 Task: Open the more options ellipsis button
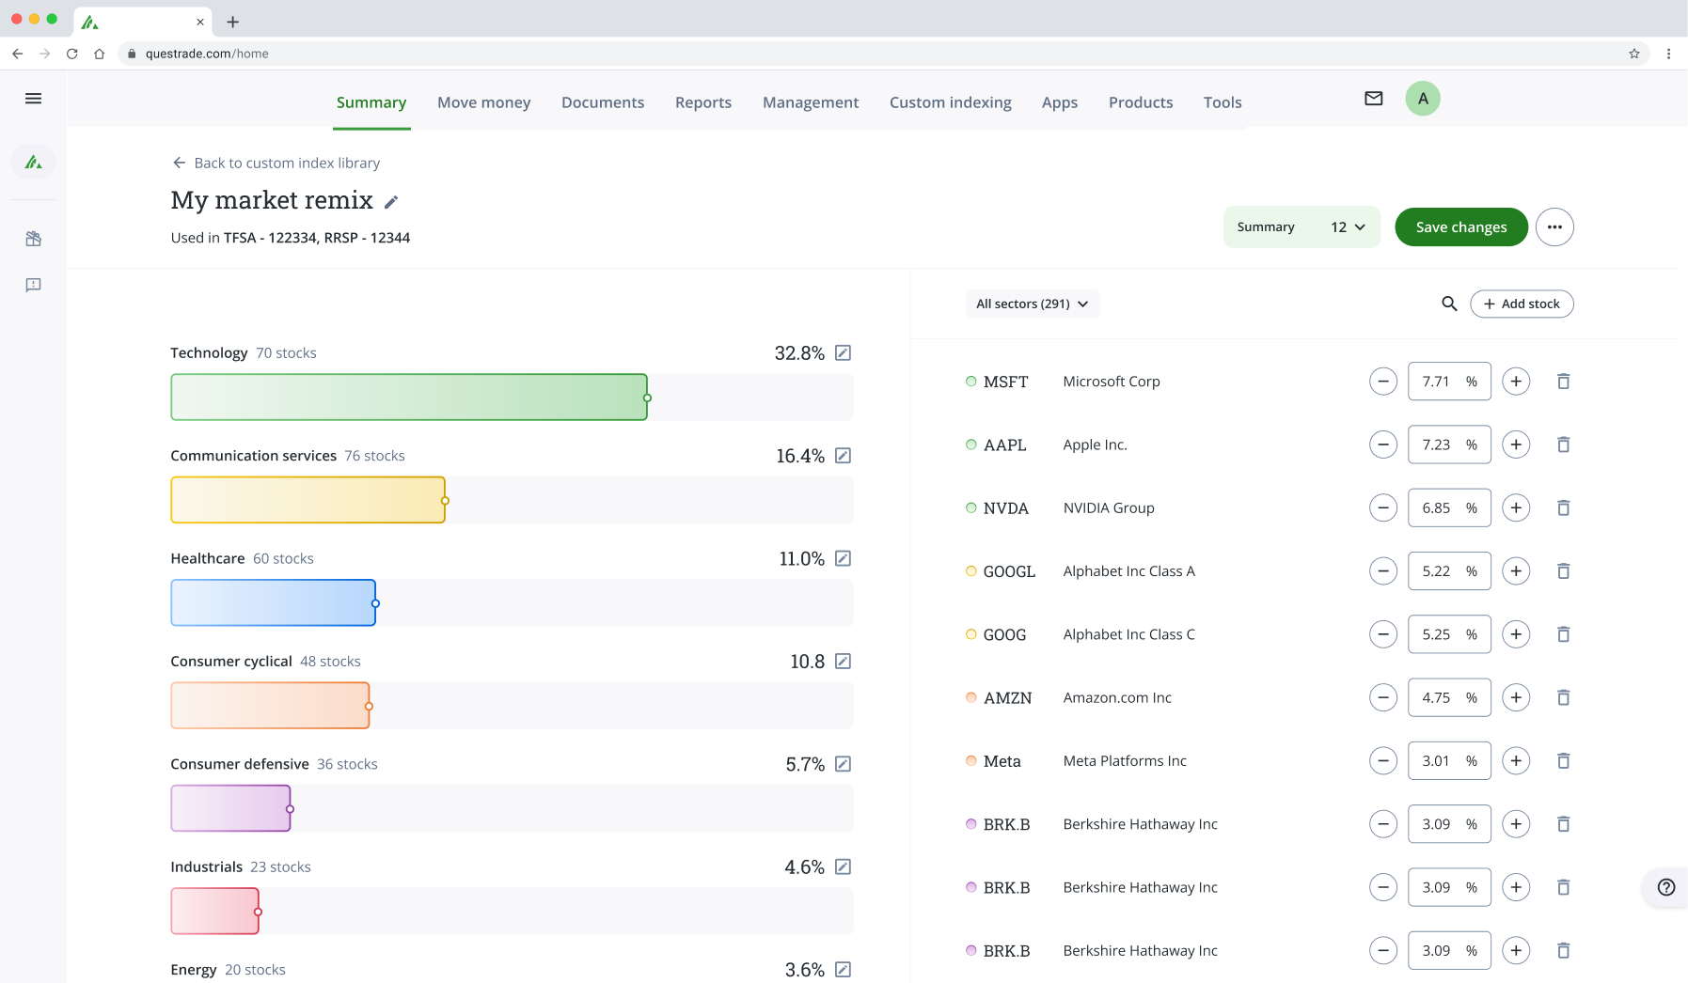tap(1554, 227)
